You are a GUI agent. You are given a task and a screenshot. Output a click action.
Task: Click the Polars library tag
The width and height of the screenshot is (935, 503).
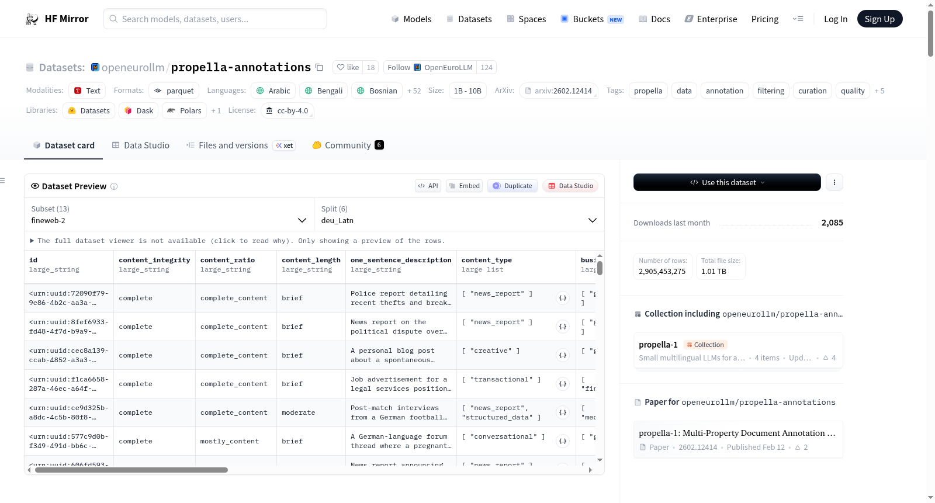click(184, 110)
